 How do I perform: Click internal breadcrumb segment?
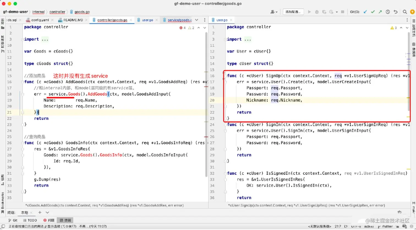pos(38,12)
